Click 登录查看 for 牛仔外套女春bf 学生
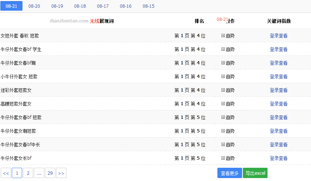The image size is (311, 181). click(x=279, y=49)
